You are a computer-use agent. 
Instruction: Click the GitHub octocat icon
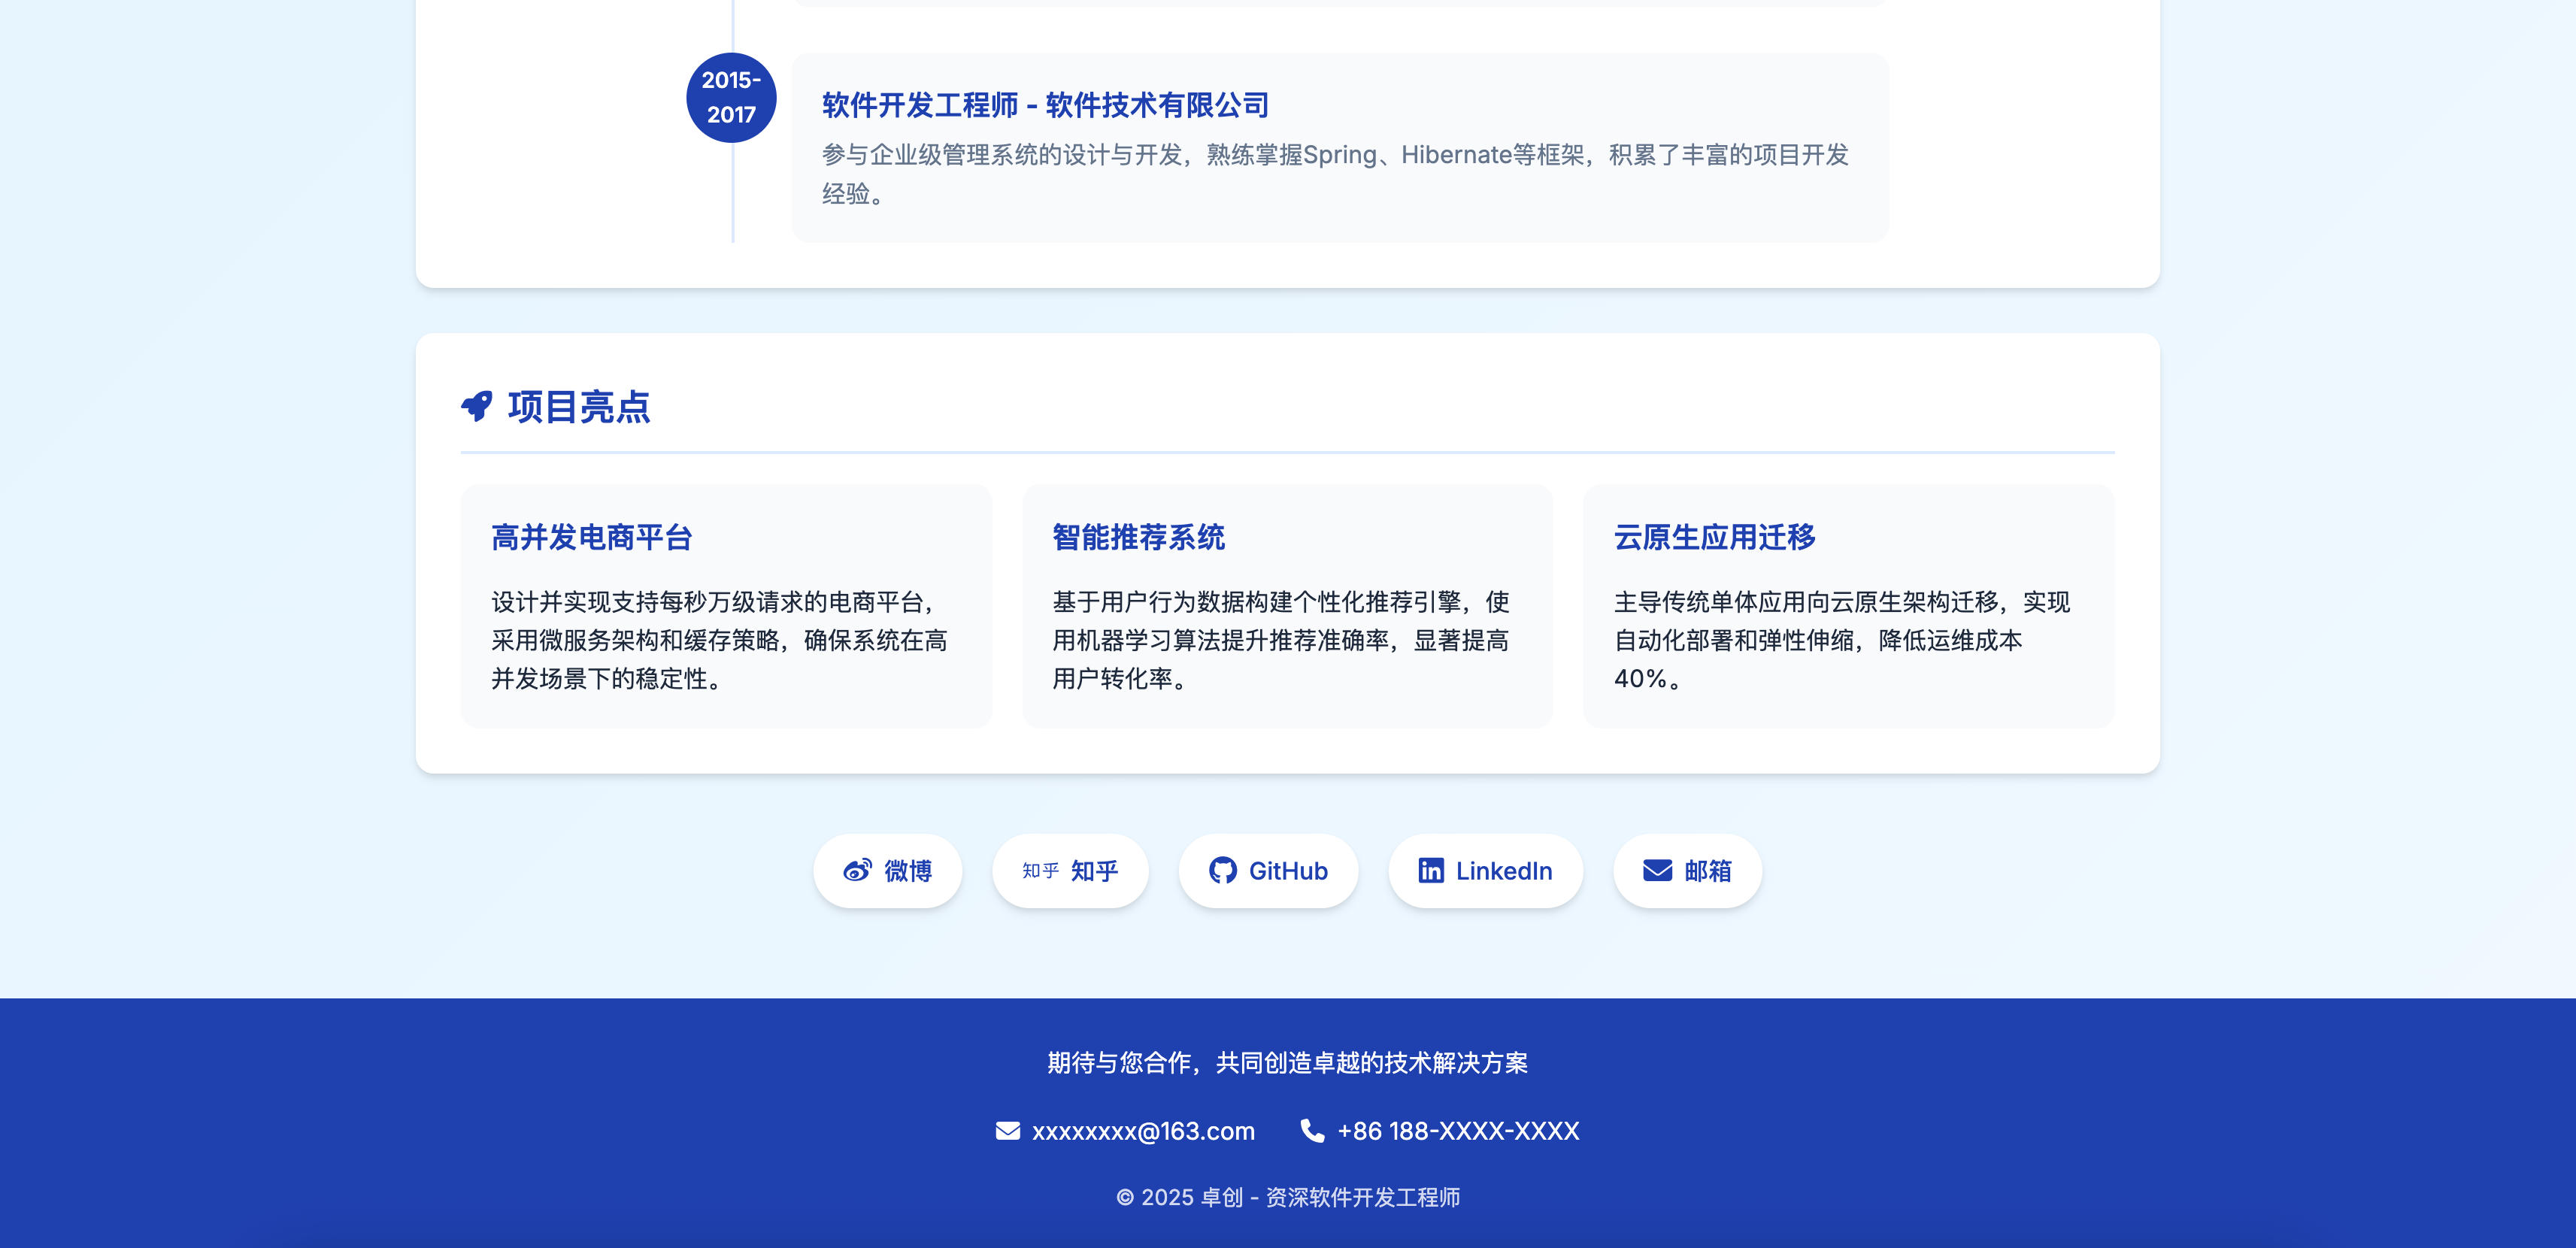[x=1222, y=870]
